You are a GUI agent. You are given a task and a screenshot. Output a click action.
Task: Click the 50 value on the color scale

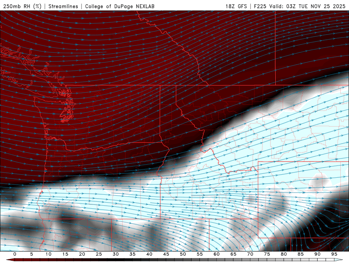[x=183, y=254]
